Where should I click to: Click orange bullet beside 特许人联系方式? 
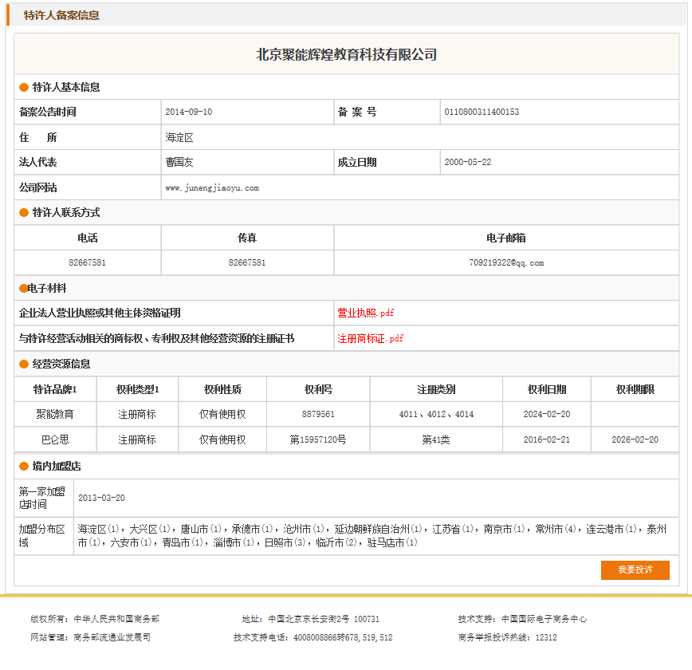click(24, 213)
